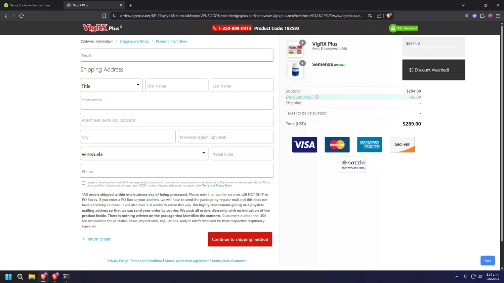This screenshot has height=283, width=504.
Task: Click Terms link in SMS consent text
Action: (206, 185)
